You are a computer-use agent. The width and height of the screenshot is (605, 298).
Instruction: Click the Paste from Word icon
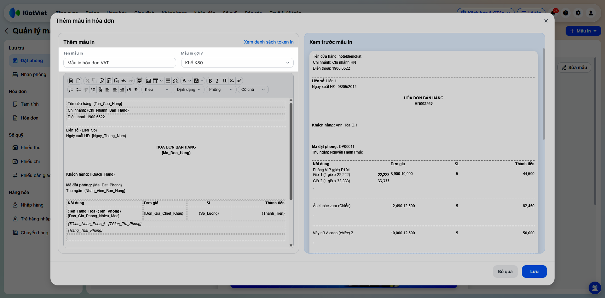point(116,81)
